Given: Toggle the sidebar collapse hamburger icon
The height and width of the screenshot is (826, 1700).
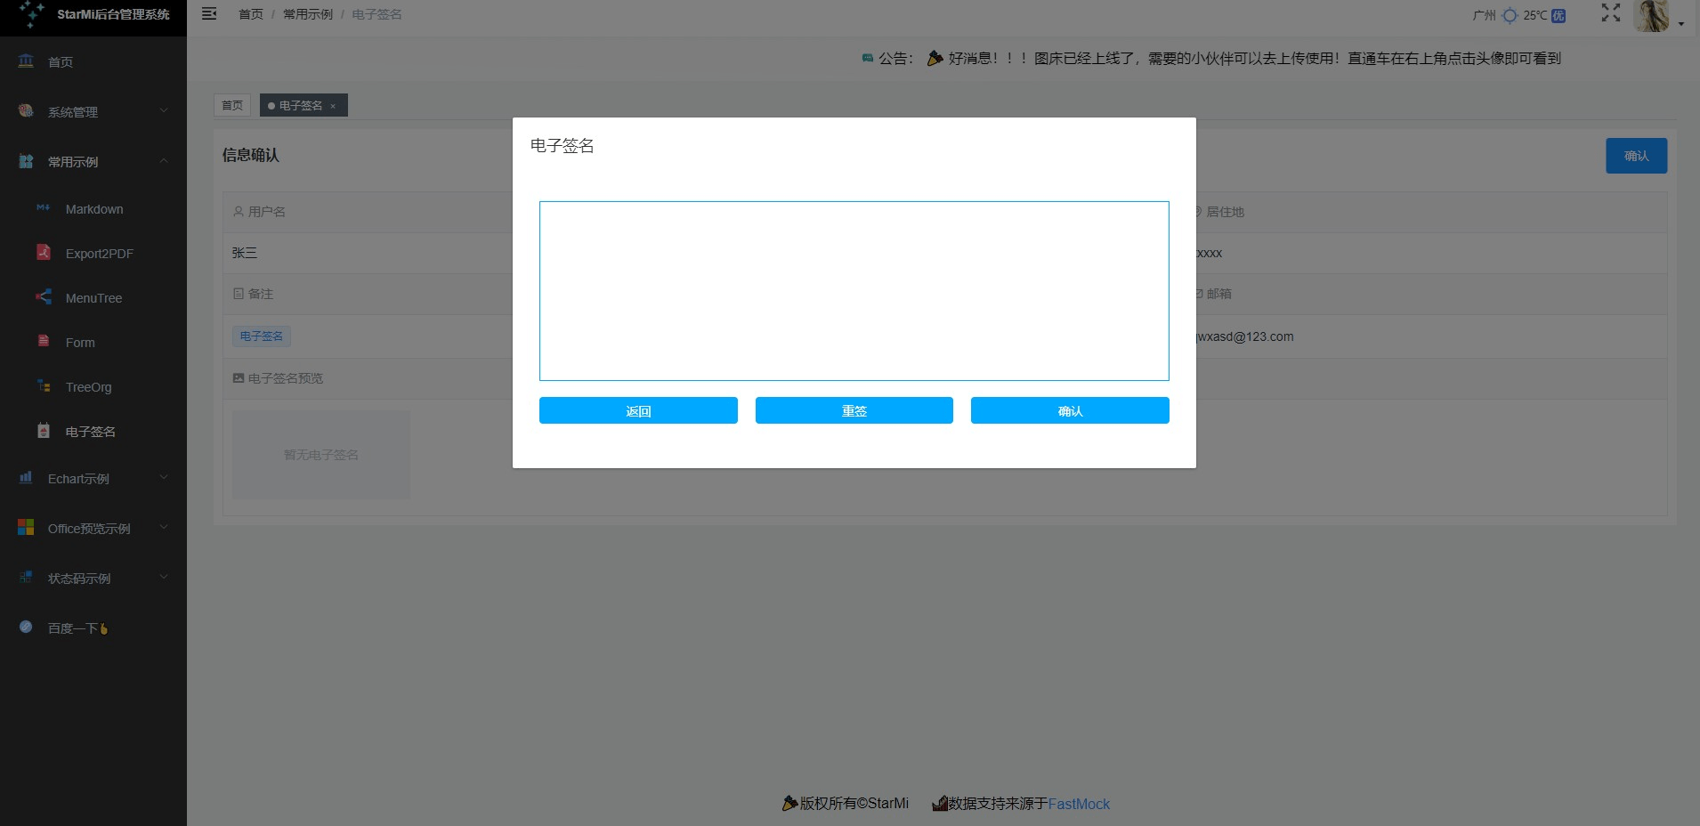Looking at the screenshot, I should 209,13.
